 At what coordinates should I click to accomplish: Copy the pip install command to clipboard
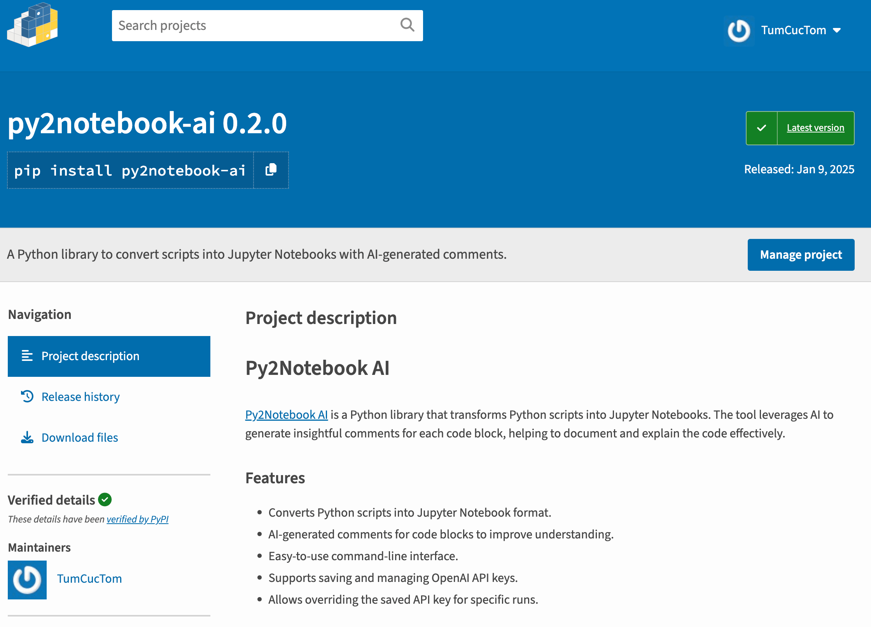tap(271, 170)
